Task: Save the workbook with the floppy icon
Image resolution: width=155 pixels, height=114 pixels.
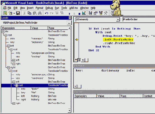Action: pyautogui.click(x=18, y=13)
